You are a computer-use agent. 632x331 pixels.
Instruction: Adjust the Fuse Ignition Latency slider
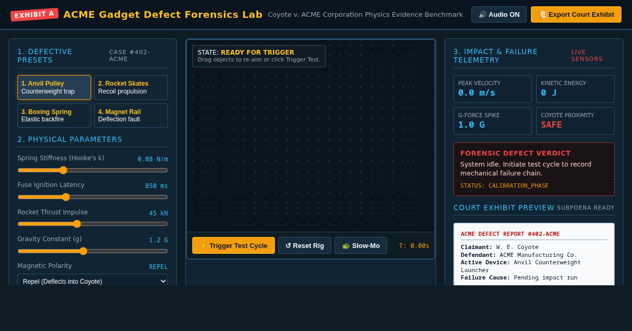click(93, 197)
